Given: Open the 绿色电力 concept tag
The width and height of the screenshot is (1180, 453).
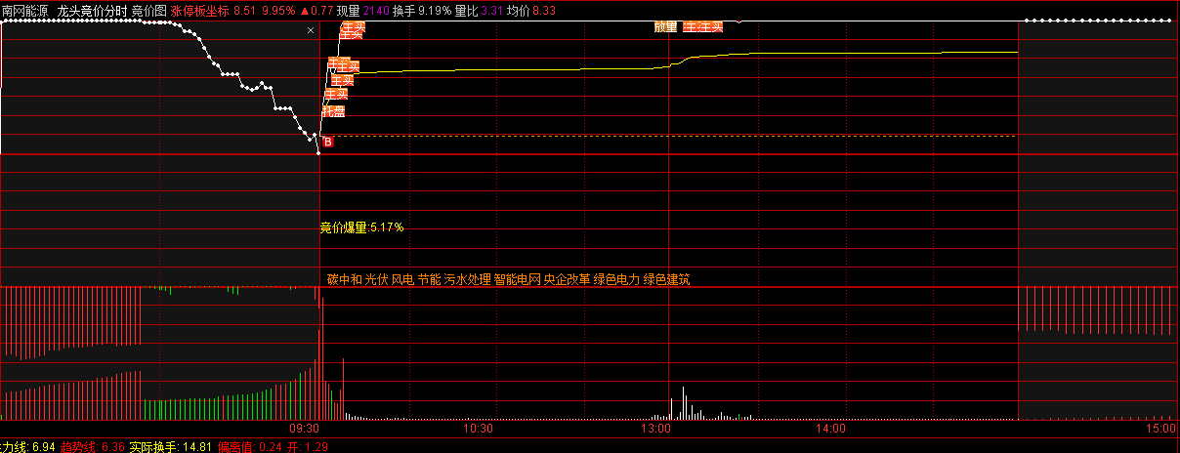Looking at the screenshot, I should coord(616,280).
